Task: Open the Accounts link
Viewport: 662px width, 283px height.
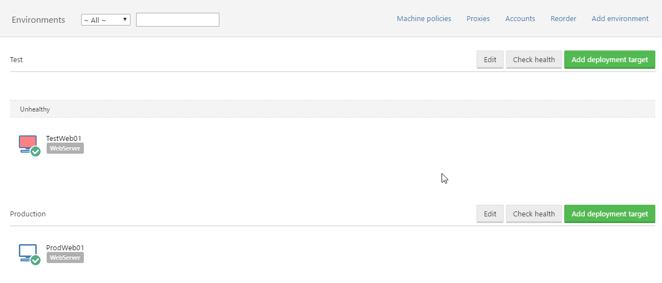Action: point(520,19)
